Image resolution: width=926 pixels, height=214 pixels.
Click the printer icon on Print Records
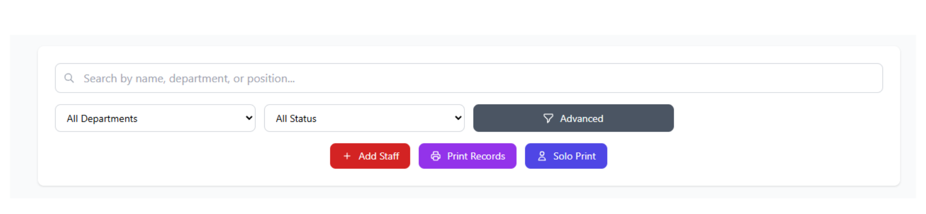tap(436, 156)
